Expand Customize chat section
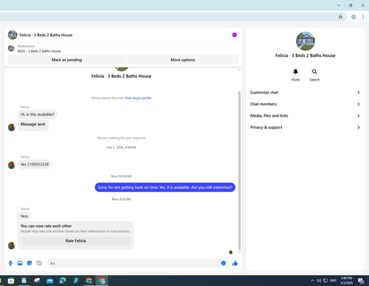369x286 pixels. tap(305, 92)
